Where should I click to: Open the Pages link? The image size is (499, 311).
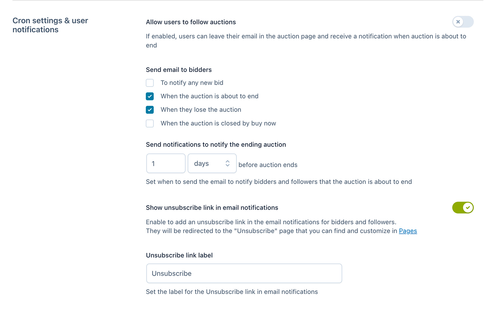[x=408, y=231]
